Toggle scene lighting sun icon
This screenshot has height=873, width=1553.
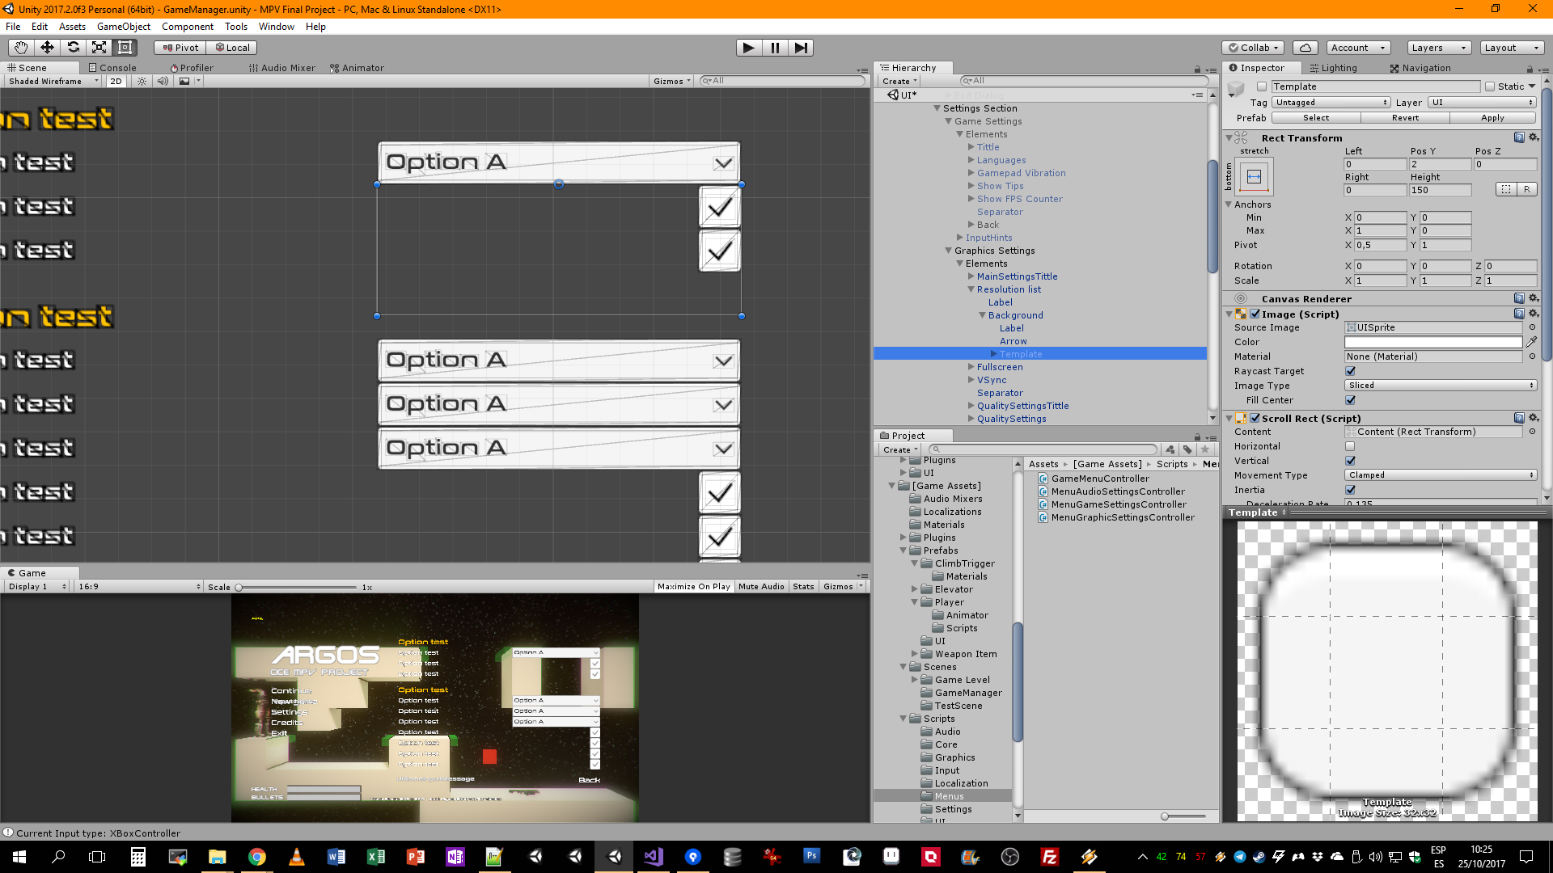pyautogui.click(x=142, y=81)
